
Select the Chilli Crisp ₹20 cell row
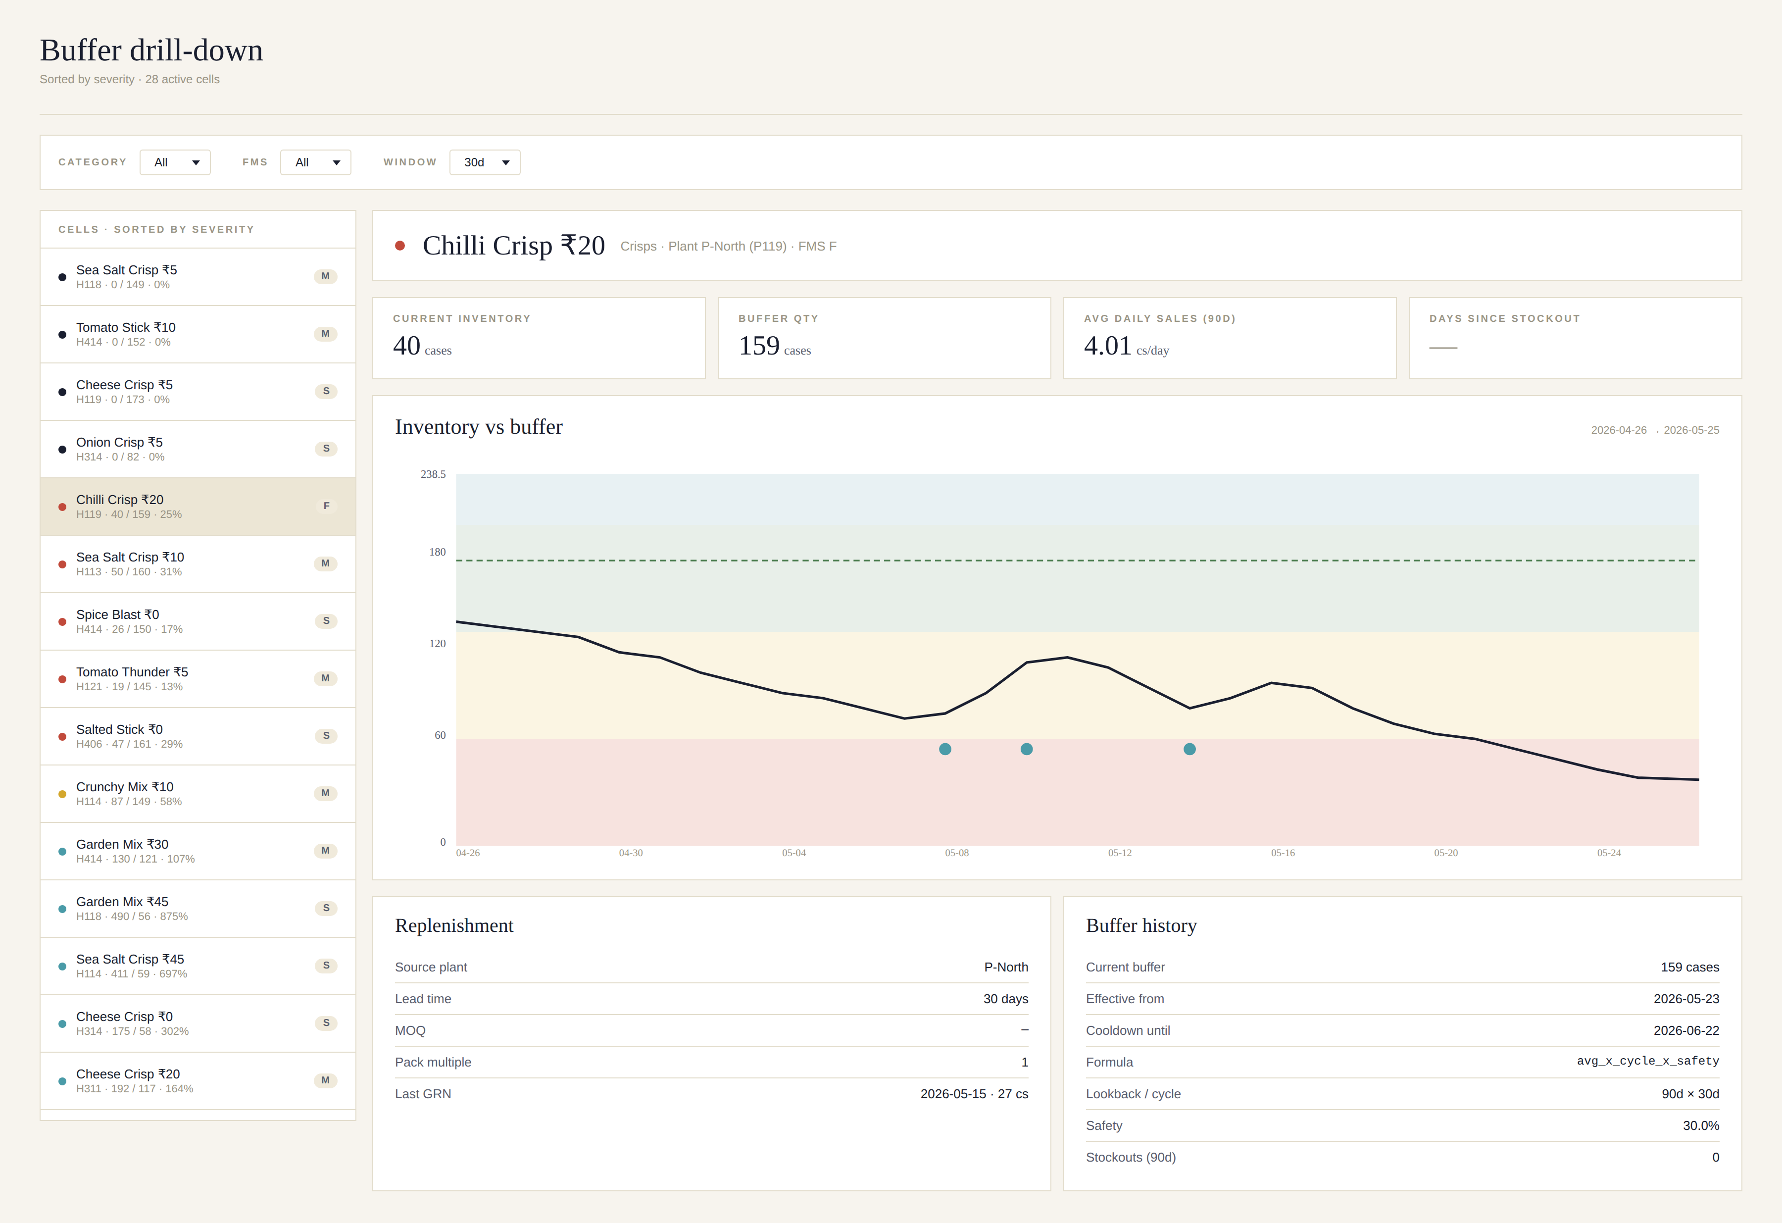click(198, 507)
